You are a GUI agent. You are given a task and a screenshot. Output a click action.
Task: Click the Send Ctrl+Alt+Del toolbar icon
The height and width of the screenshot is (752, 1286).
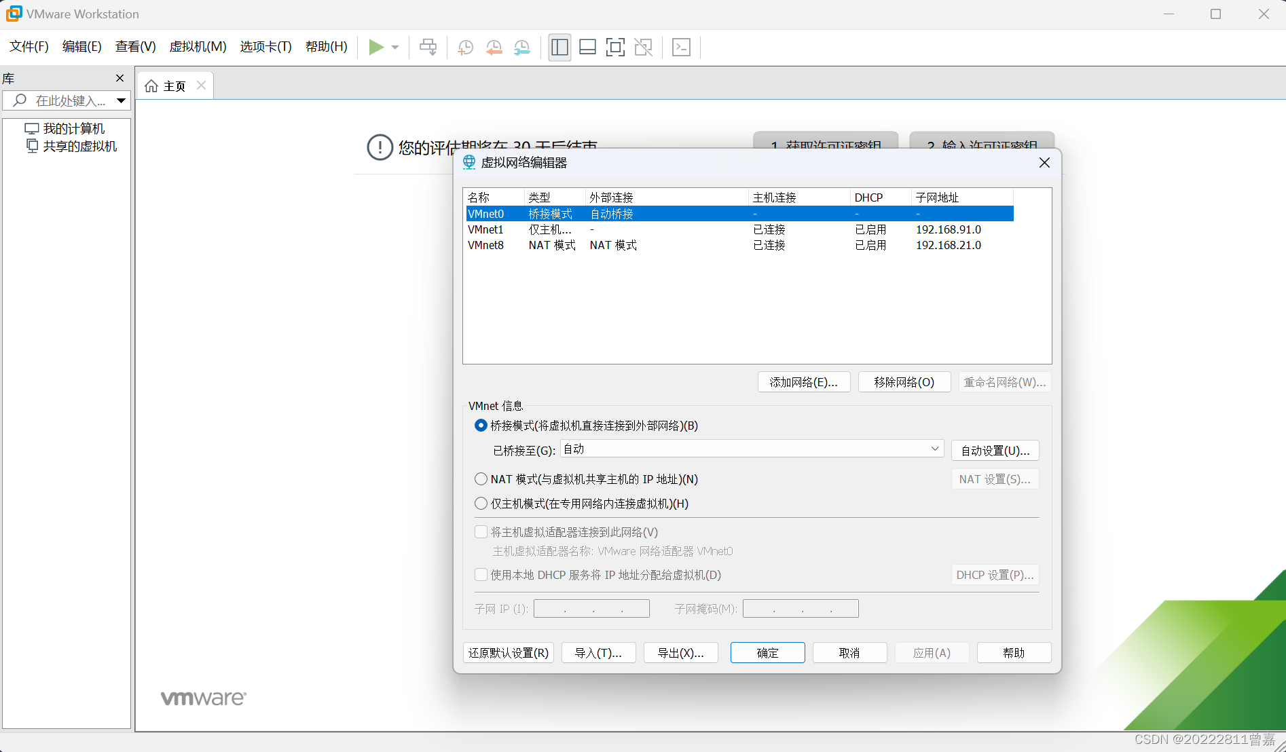[428, 47]
